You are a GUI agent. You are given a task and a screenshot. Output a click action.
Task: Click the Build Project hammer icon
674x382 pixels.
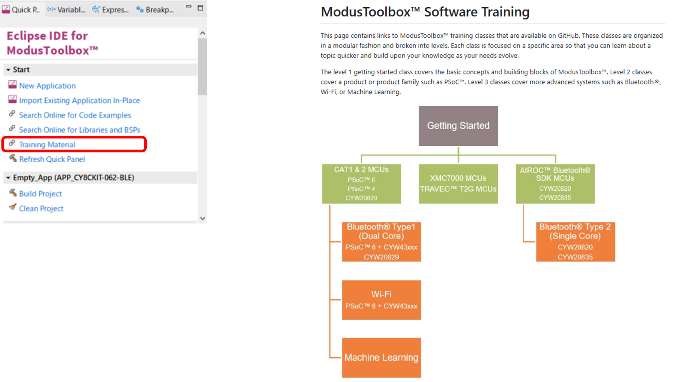pyautogui.click(x=13, y=192)
